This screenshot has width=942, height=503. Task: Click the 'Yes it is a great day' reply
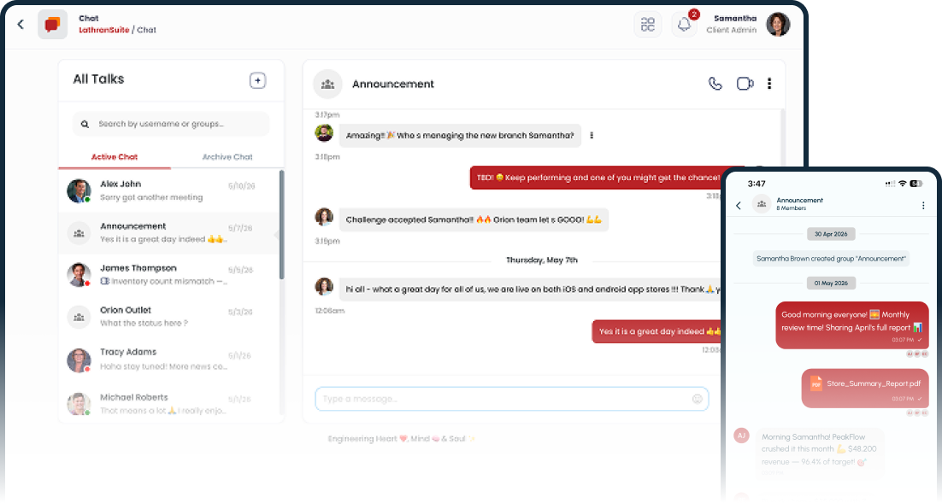tap(658, 331)
